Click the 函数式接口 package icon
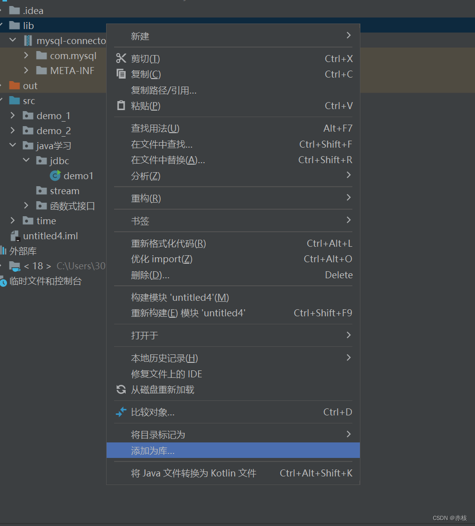This screenshot has height=526, width=475. (x=41, y=206)
